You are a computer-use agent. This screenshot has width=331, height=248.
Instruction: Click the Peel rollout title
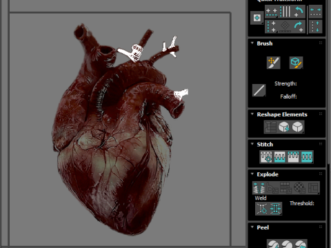(263, 227)
